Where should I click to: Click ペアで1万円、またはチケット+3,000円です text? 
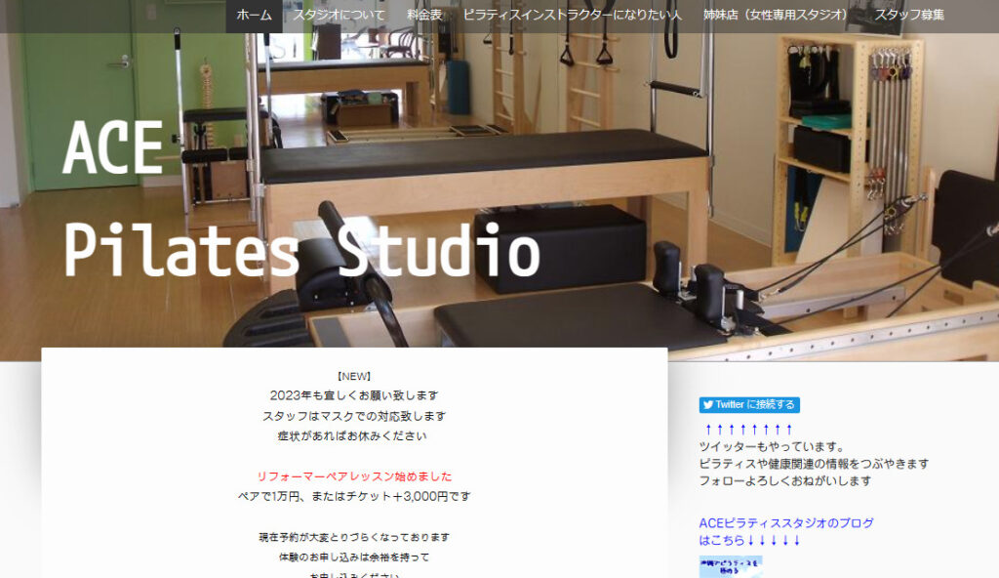354,496
